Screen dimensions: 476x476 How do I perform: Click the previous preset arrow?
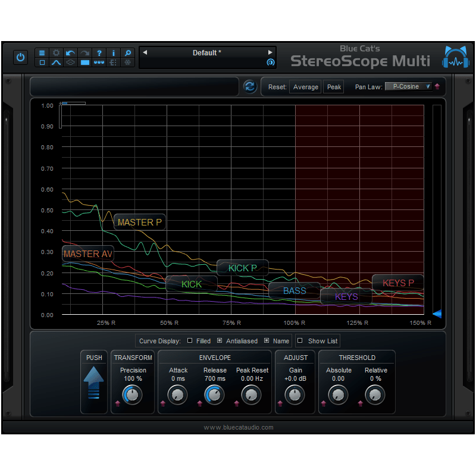click(145, 52)
